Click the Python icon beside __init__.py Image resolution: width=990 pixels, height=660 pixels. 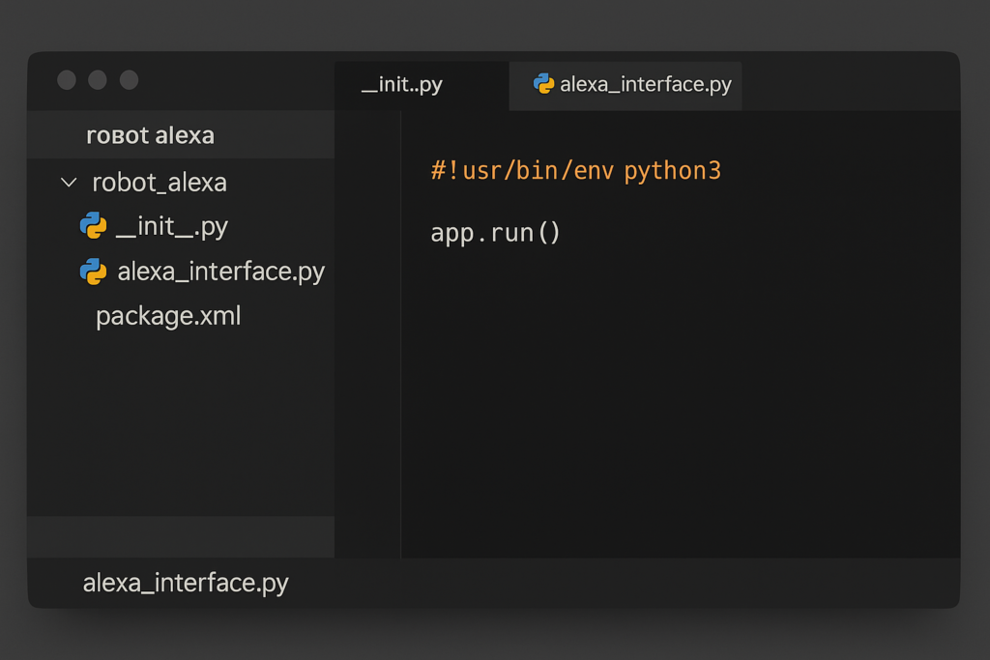[94, 226]
